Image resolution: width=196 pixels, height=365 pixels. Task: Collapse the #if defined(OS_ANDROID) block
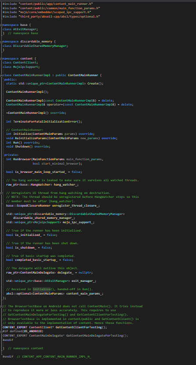[1, 331]
